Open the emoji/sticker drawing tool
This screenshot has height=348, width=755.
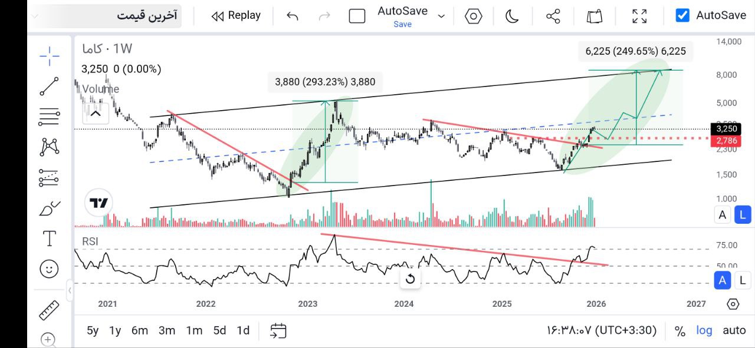pos(49,269)
